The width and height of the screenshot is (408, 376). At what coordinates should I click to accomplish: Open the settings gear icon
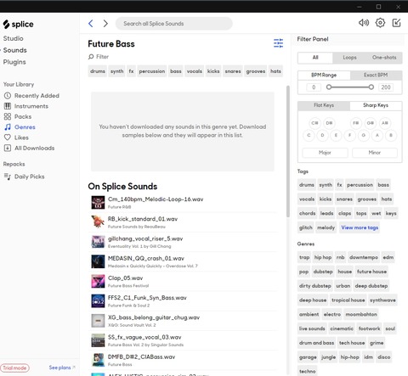point(380,23)
